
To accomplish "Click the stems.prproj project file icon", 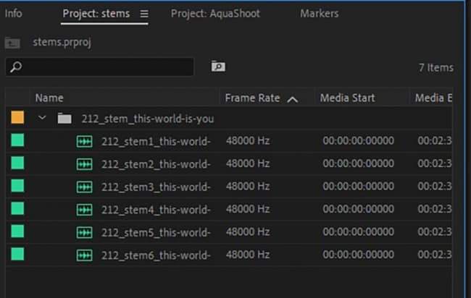I will click(x=12, y=43).
